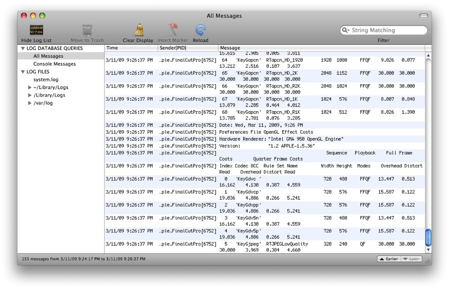Click the window resize grip corner

tap(428, 261)
